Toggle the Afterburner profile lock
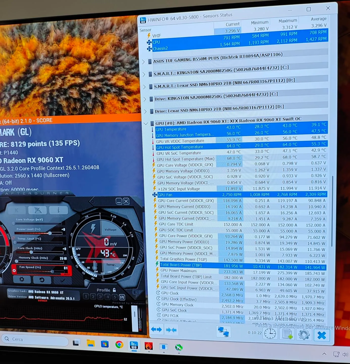 (x=114, y=290)
